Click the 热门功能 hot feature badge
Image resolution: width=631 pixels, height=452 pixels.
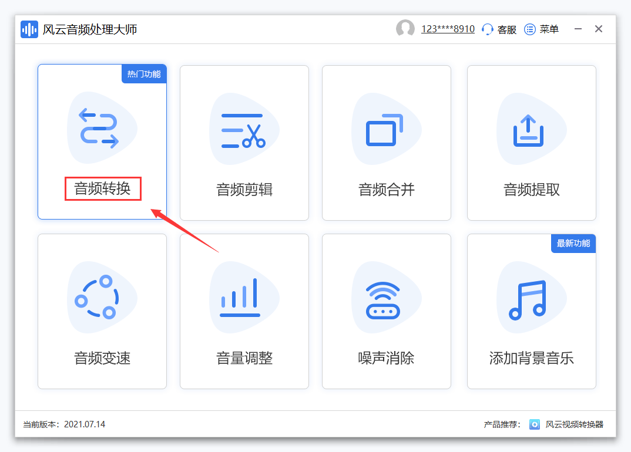pyautogui.click(x=143, y=73)
